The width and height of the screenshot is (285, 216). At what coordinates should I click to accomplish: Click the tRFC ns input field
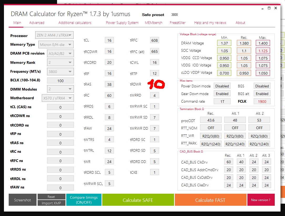pyautogui.click(x=60, y=161)
